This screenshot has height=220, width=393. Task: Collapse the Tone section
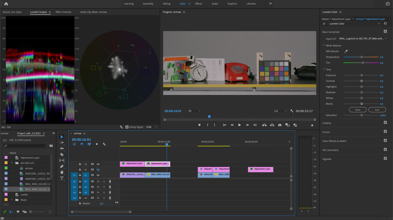[324, 69]
